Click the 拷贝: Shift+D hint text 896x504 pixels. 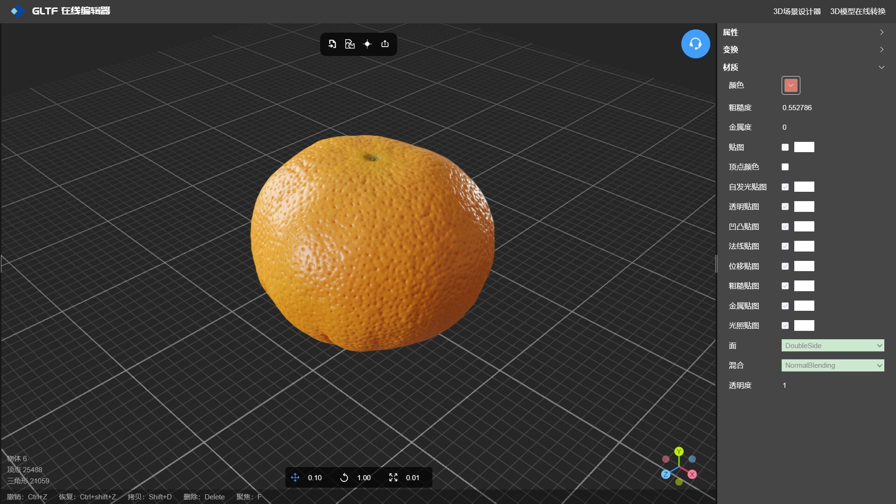150,497
